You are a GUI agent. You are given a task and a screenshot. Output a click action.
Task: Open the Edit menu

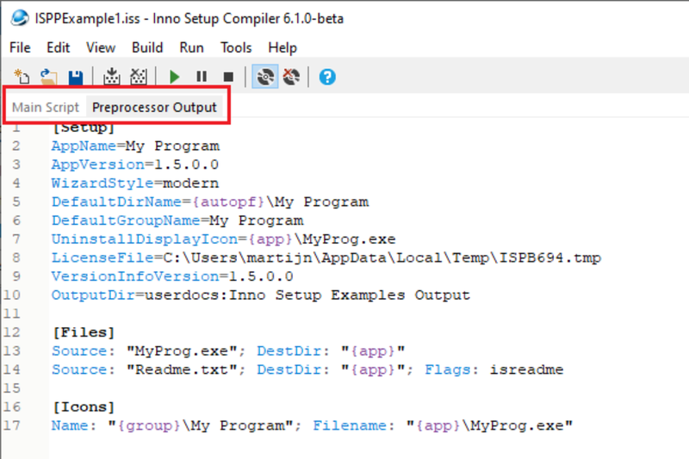[x=58, y=47]
